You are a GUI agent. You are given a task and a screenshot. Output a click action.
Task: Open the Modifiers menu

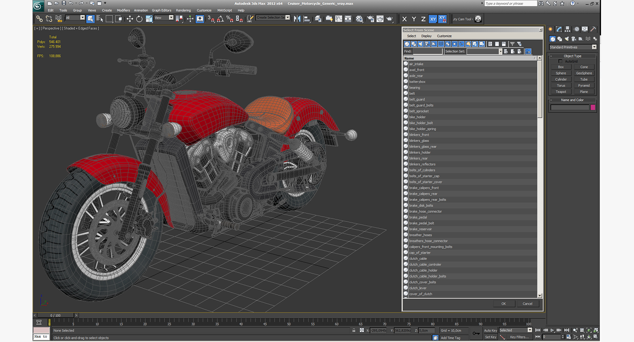pyautogui.click(x=123, y=10)
